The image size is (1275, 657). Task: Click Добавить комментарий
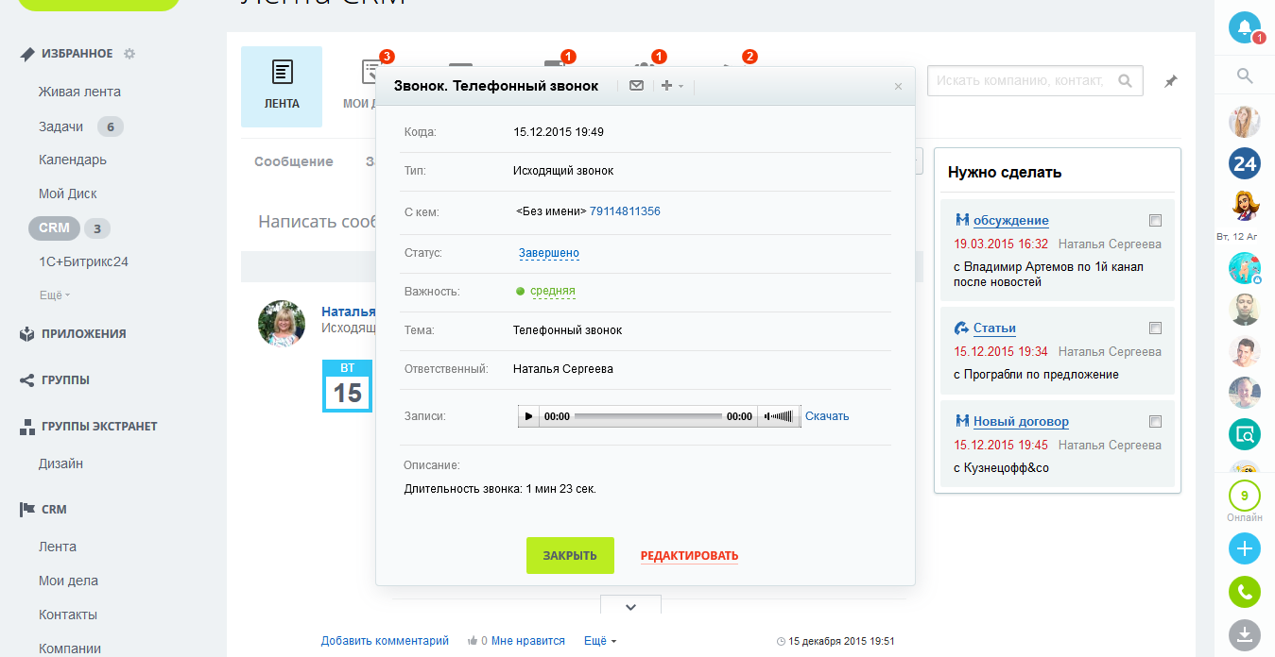[x=385, y=641]
